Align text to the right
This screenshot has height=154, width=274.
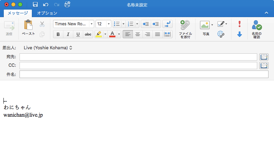148,34
